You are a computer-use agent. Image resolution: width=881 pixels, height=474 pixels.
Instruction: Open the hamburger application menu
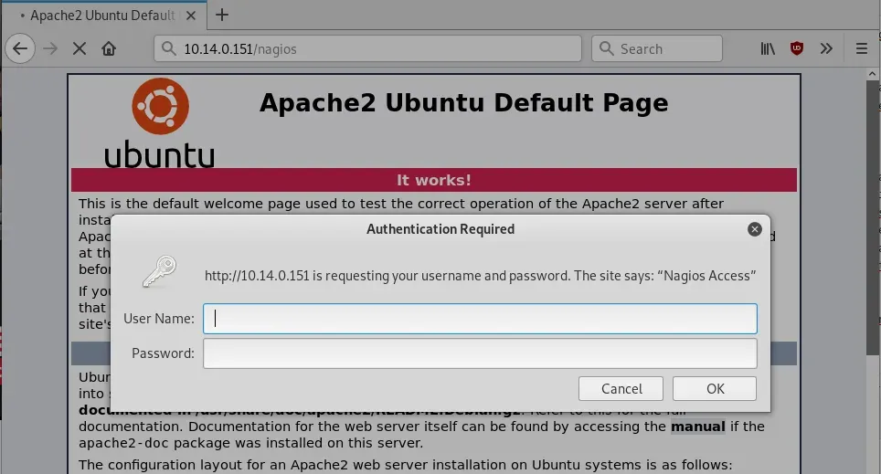click(861, 48)
